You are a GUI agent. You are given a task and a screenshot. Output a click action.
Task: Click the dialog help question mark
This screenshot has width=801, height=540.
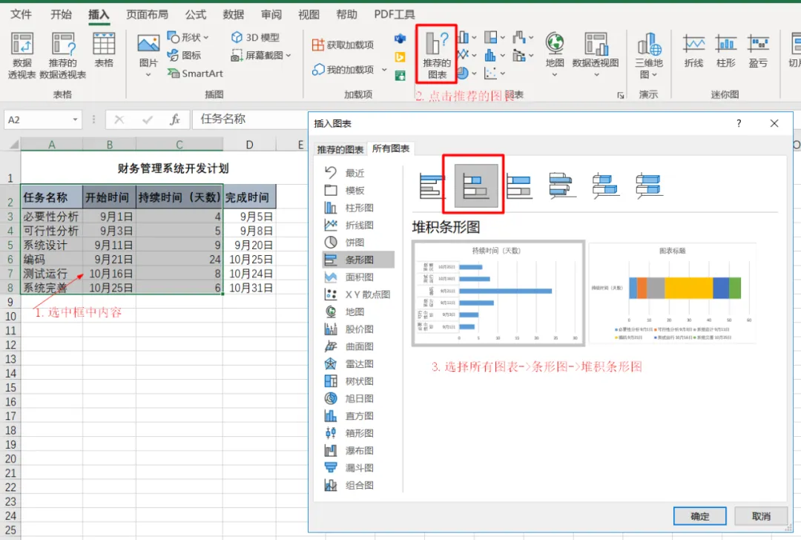point(739,123)
